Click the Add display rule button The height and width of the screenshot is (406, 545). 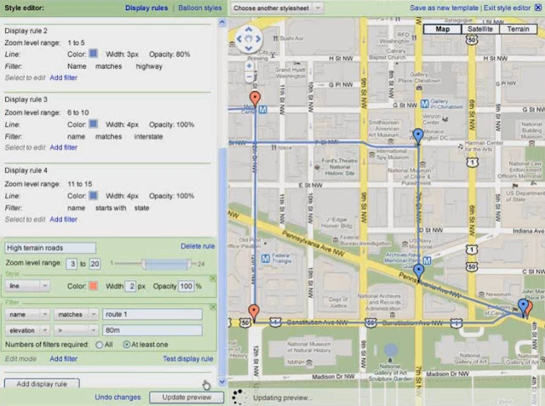(42, 384)
